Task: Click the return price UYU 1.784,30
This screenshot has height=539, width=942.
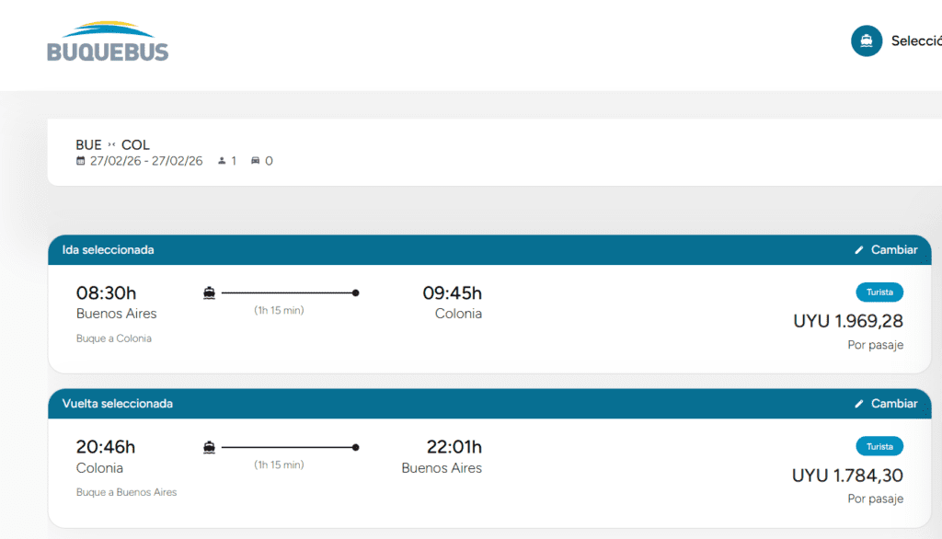Action: 847,476
